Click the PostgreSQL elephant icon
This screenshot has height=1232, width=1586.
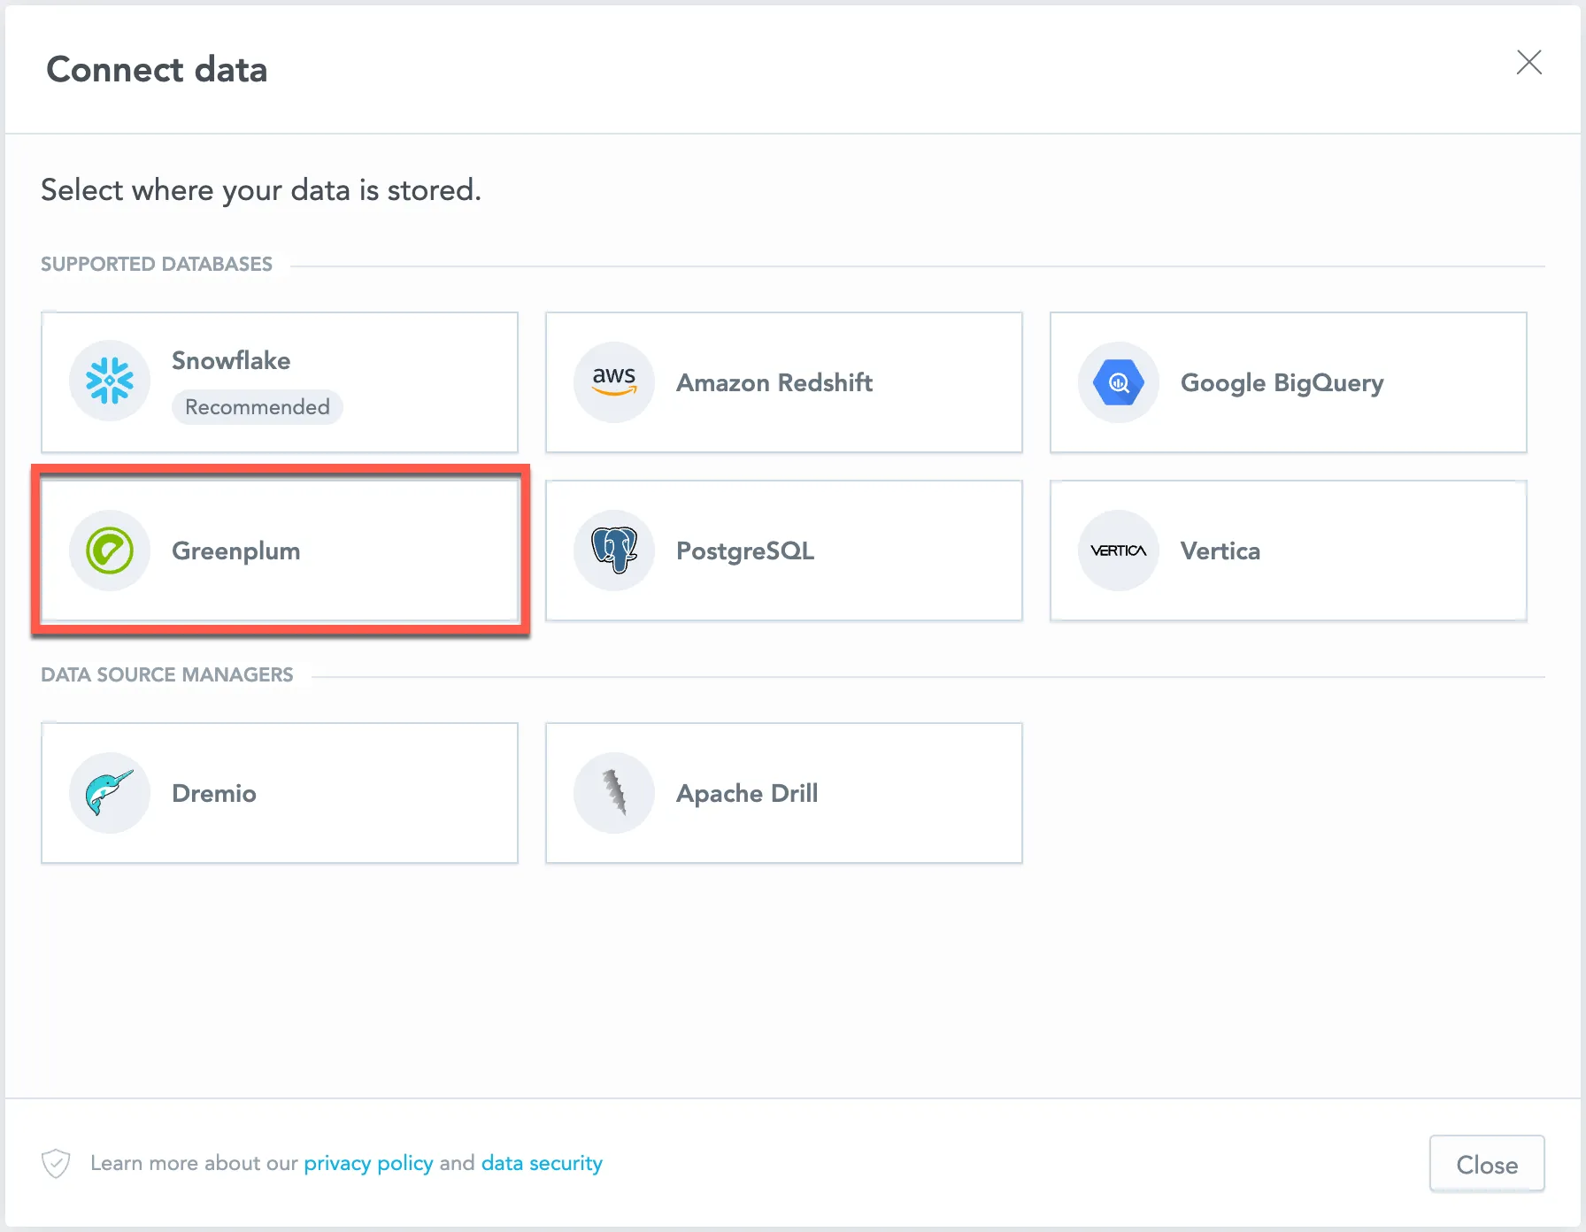[x=614, y=551]
